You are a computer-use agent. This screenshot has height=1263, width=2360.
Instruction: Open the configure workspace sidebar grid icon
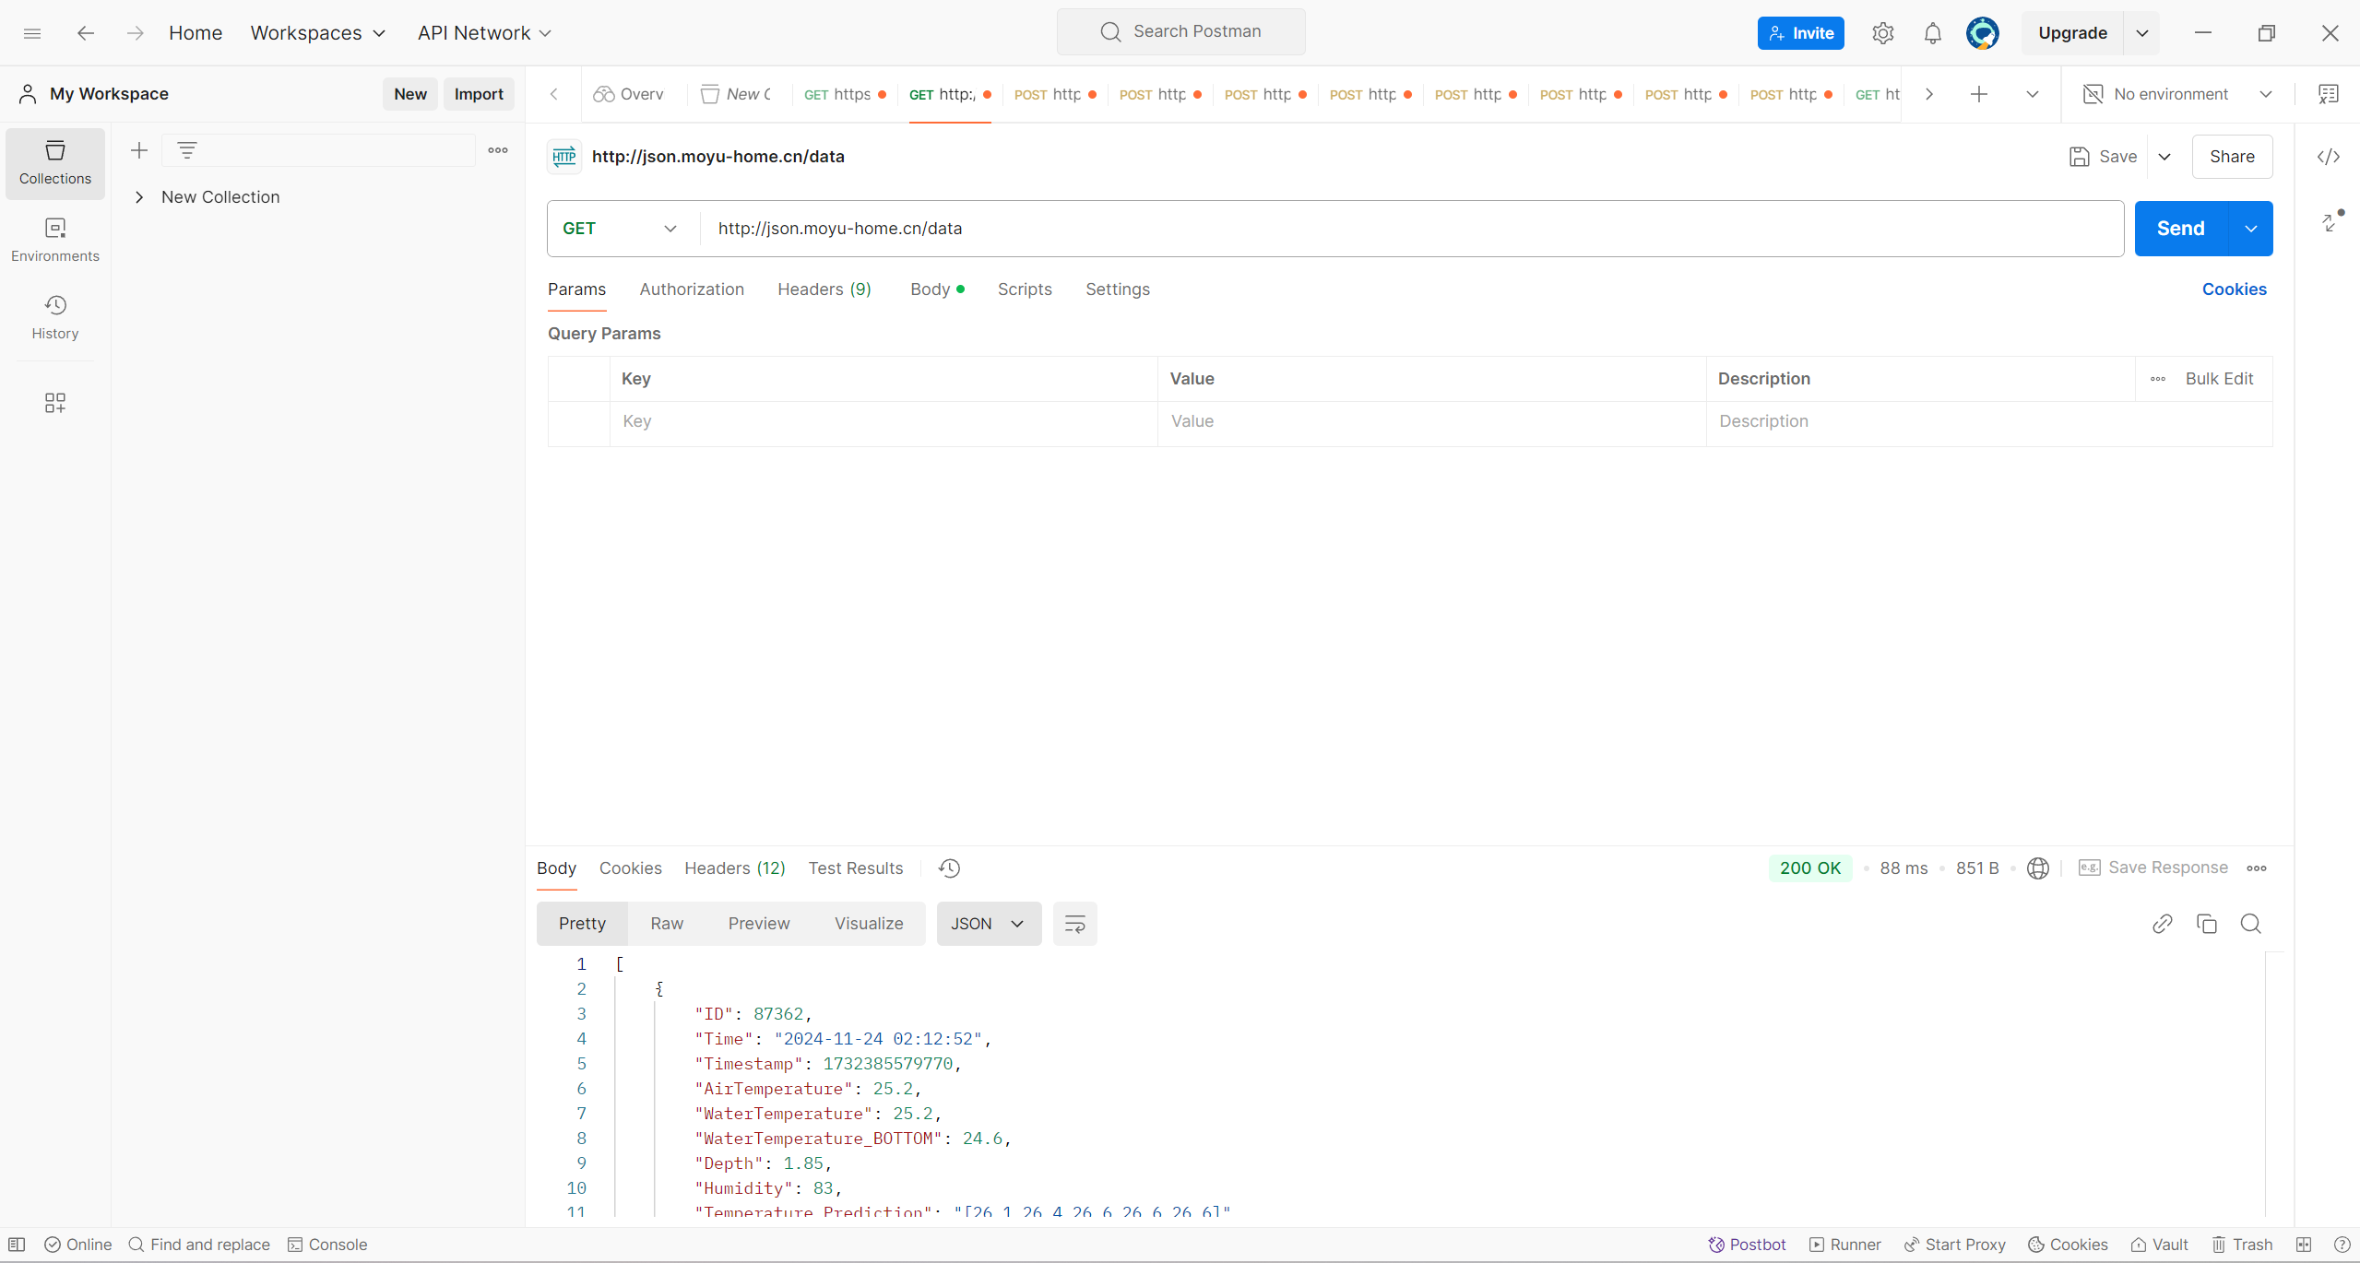pos(55,403)
